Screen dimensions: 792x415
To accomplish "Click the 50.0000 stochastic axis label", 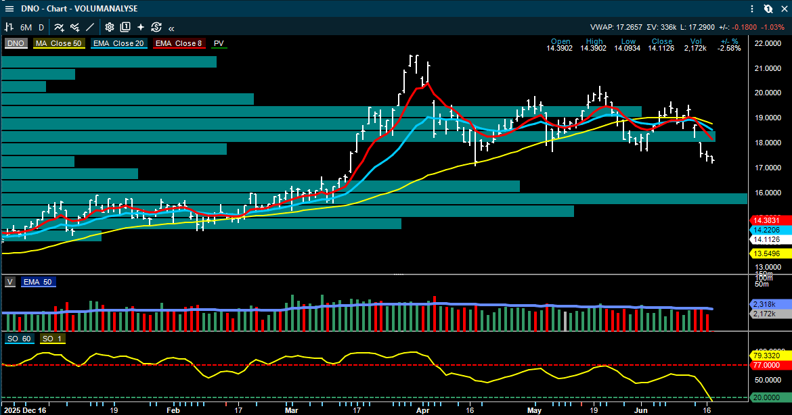I will click(767, 380).
